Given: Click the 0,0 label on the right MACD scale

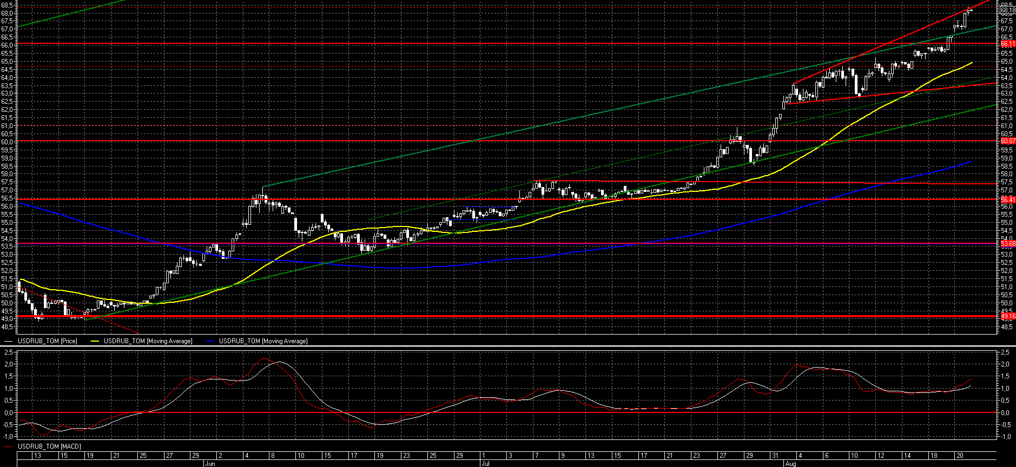Looking at the screenshot, I should (1005, 413).
